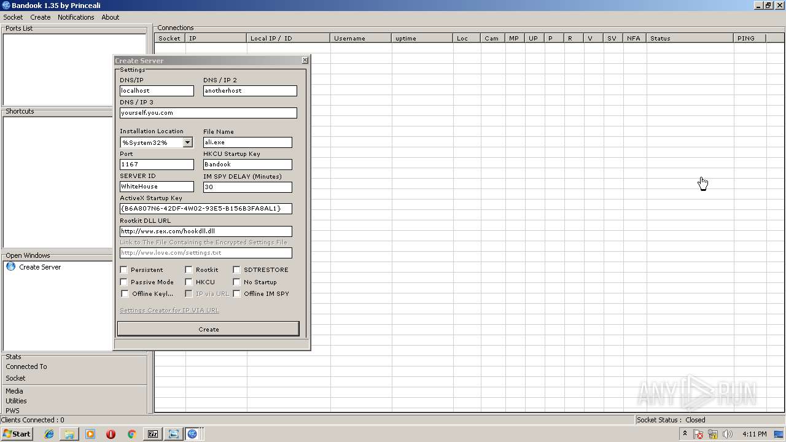Open the Action Center flag icon
Viewport: 786px width, 442px height.
[699, 434]
